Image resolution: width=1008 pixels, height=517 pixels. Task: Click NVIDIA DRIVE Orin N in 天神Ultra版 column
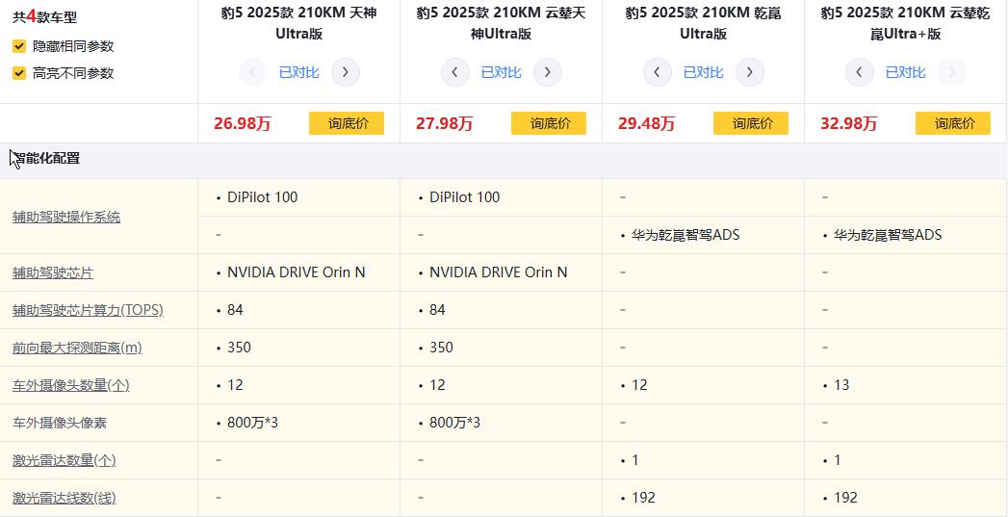tap(297, 272)
